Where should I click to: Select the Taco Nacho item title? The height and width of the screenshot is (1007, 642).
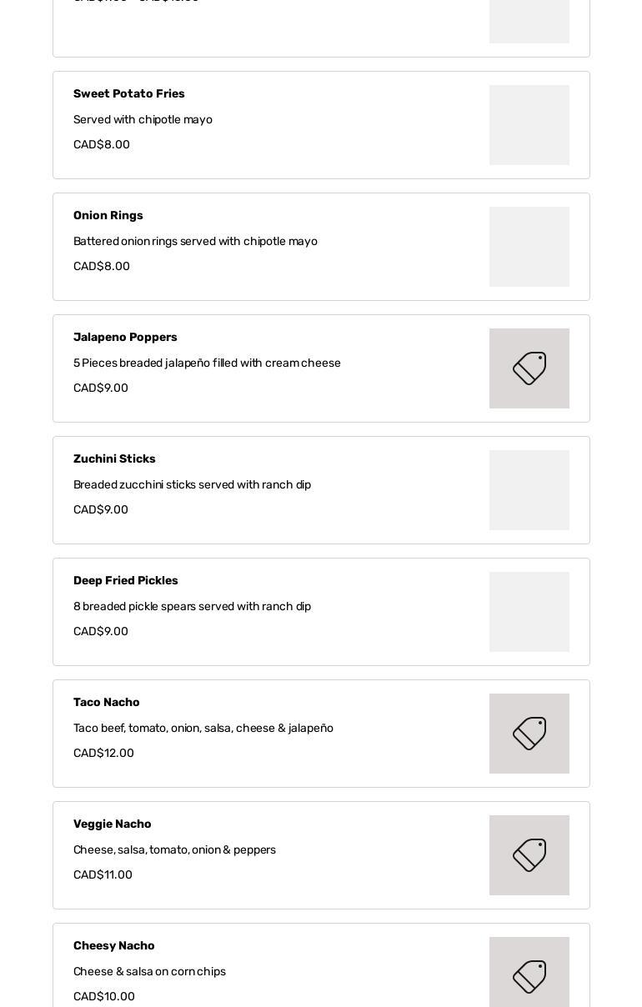pyautogui.click(x=107, y=703)
